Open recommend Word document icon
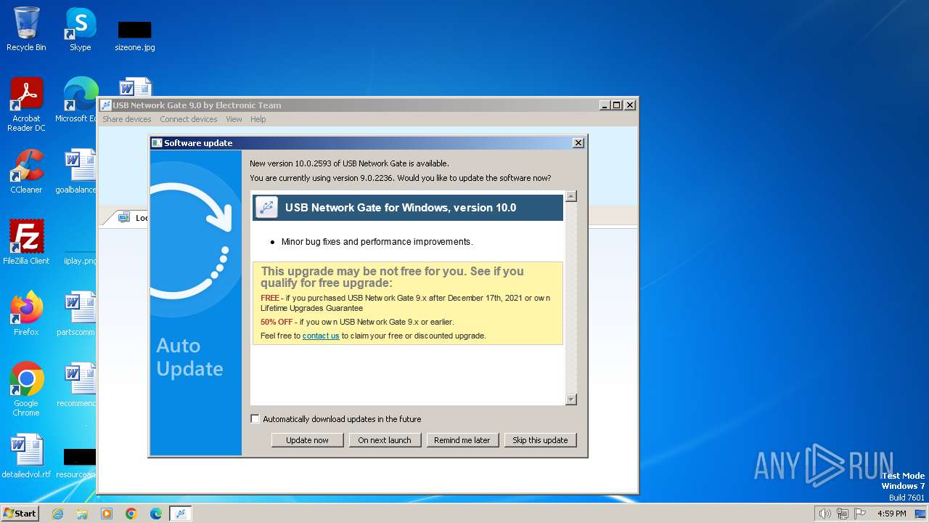The height and width of the screenshot is (523, 929). tap(80, 384)
